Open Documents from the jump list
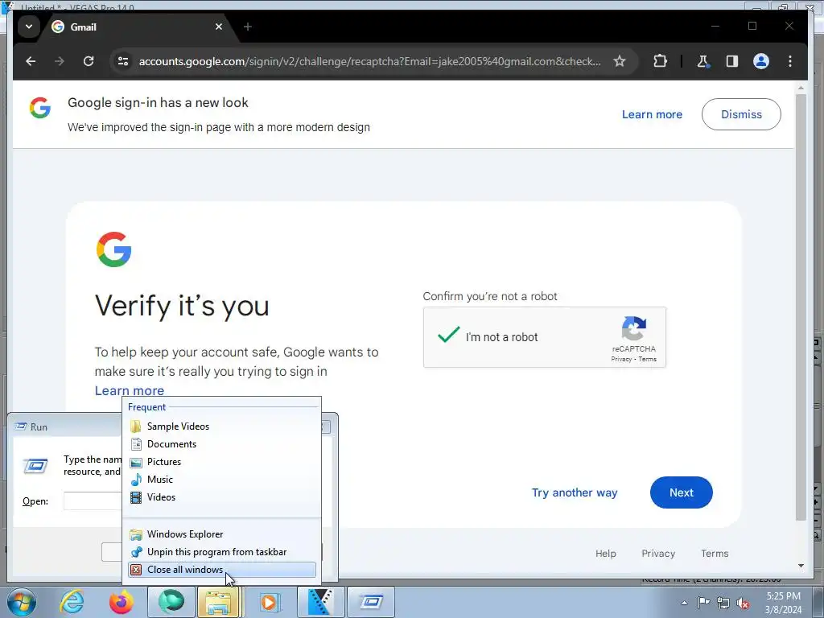 tap(222, 444)
